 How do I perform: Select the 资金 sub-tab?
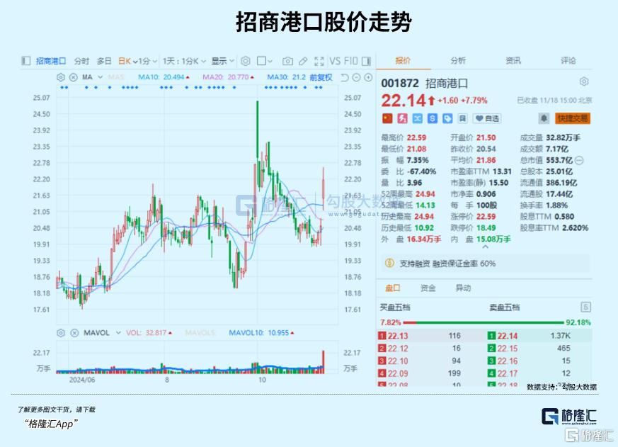pos(428,288)
